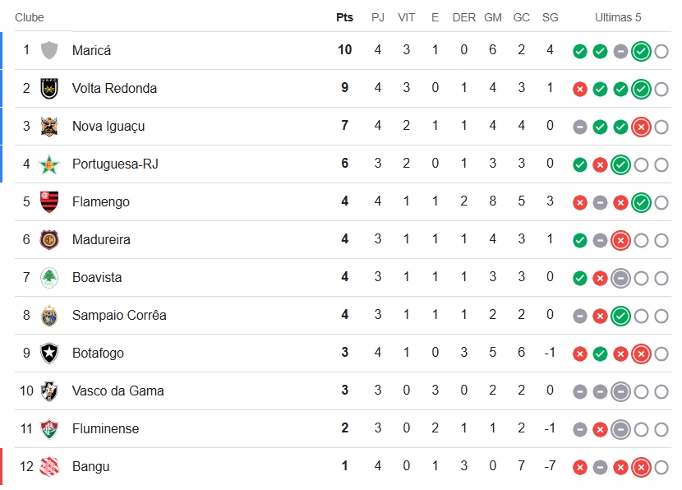Click the Pts column header

tap(344, 17)
